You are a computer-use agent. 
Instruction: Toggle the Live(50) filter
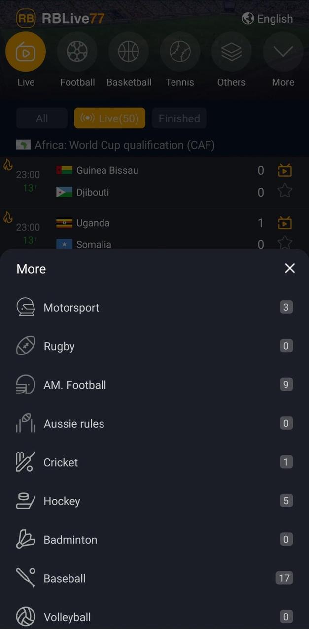(109, 118)
